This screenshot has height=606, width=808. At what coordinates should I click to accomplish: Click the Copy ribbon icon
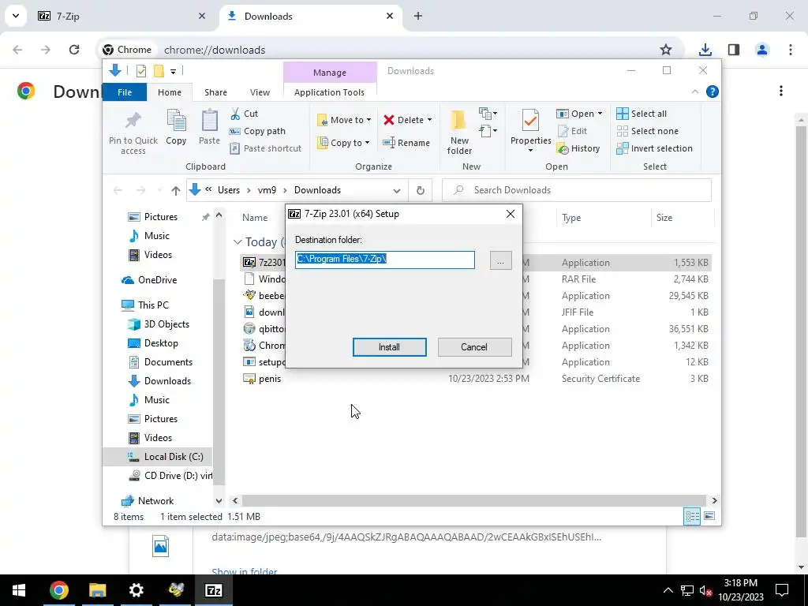[176, 121]
